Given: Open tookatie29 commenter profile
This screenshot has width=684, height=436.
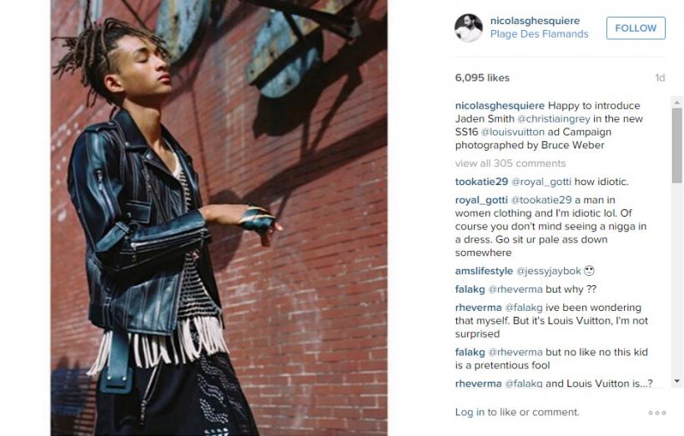Looking at the screenshot, I should coord(481,182).
